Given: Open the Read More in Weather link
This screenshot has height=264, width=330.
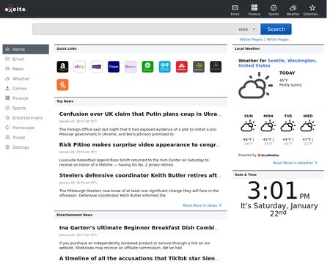Looking at the screenshot, I should (295, 163).
